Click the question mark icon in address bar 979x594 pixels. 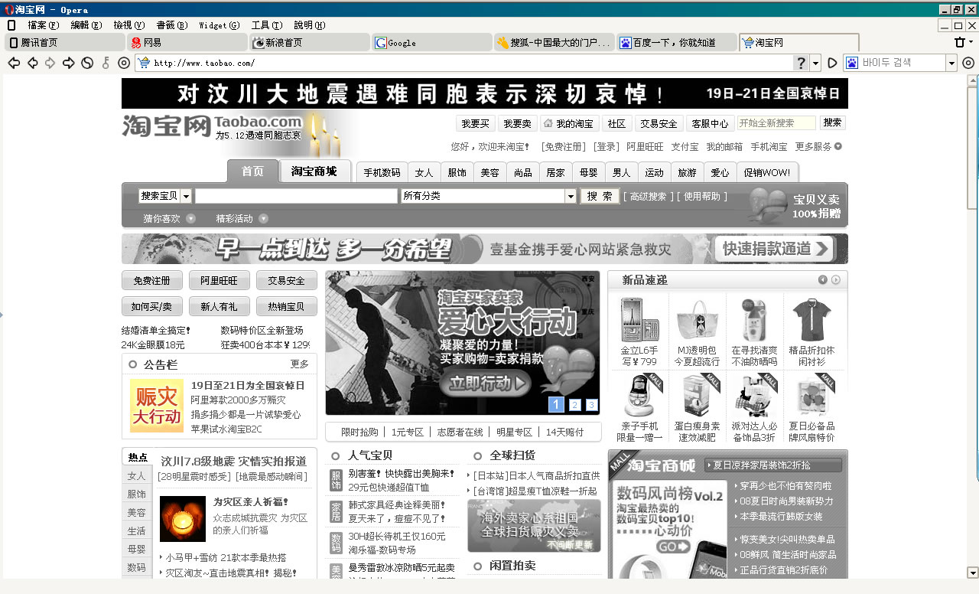[801, 63]
